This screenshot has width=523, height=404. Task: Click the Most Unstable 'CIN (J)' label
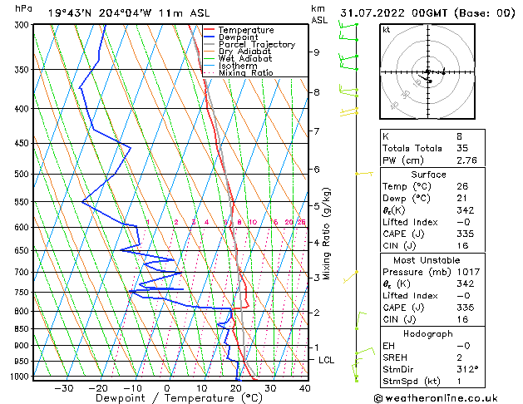pos(399,320)
